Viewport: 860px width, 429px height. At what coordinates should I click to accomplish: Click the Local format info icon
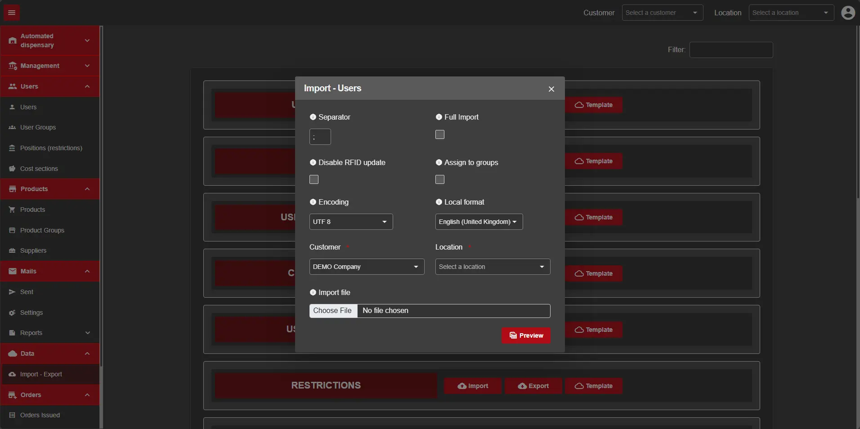pyautogui.click(x=439, y=202)
